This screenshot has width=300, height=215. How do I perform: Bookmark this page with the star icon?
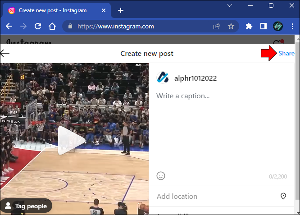tap(231, 26)
